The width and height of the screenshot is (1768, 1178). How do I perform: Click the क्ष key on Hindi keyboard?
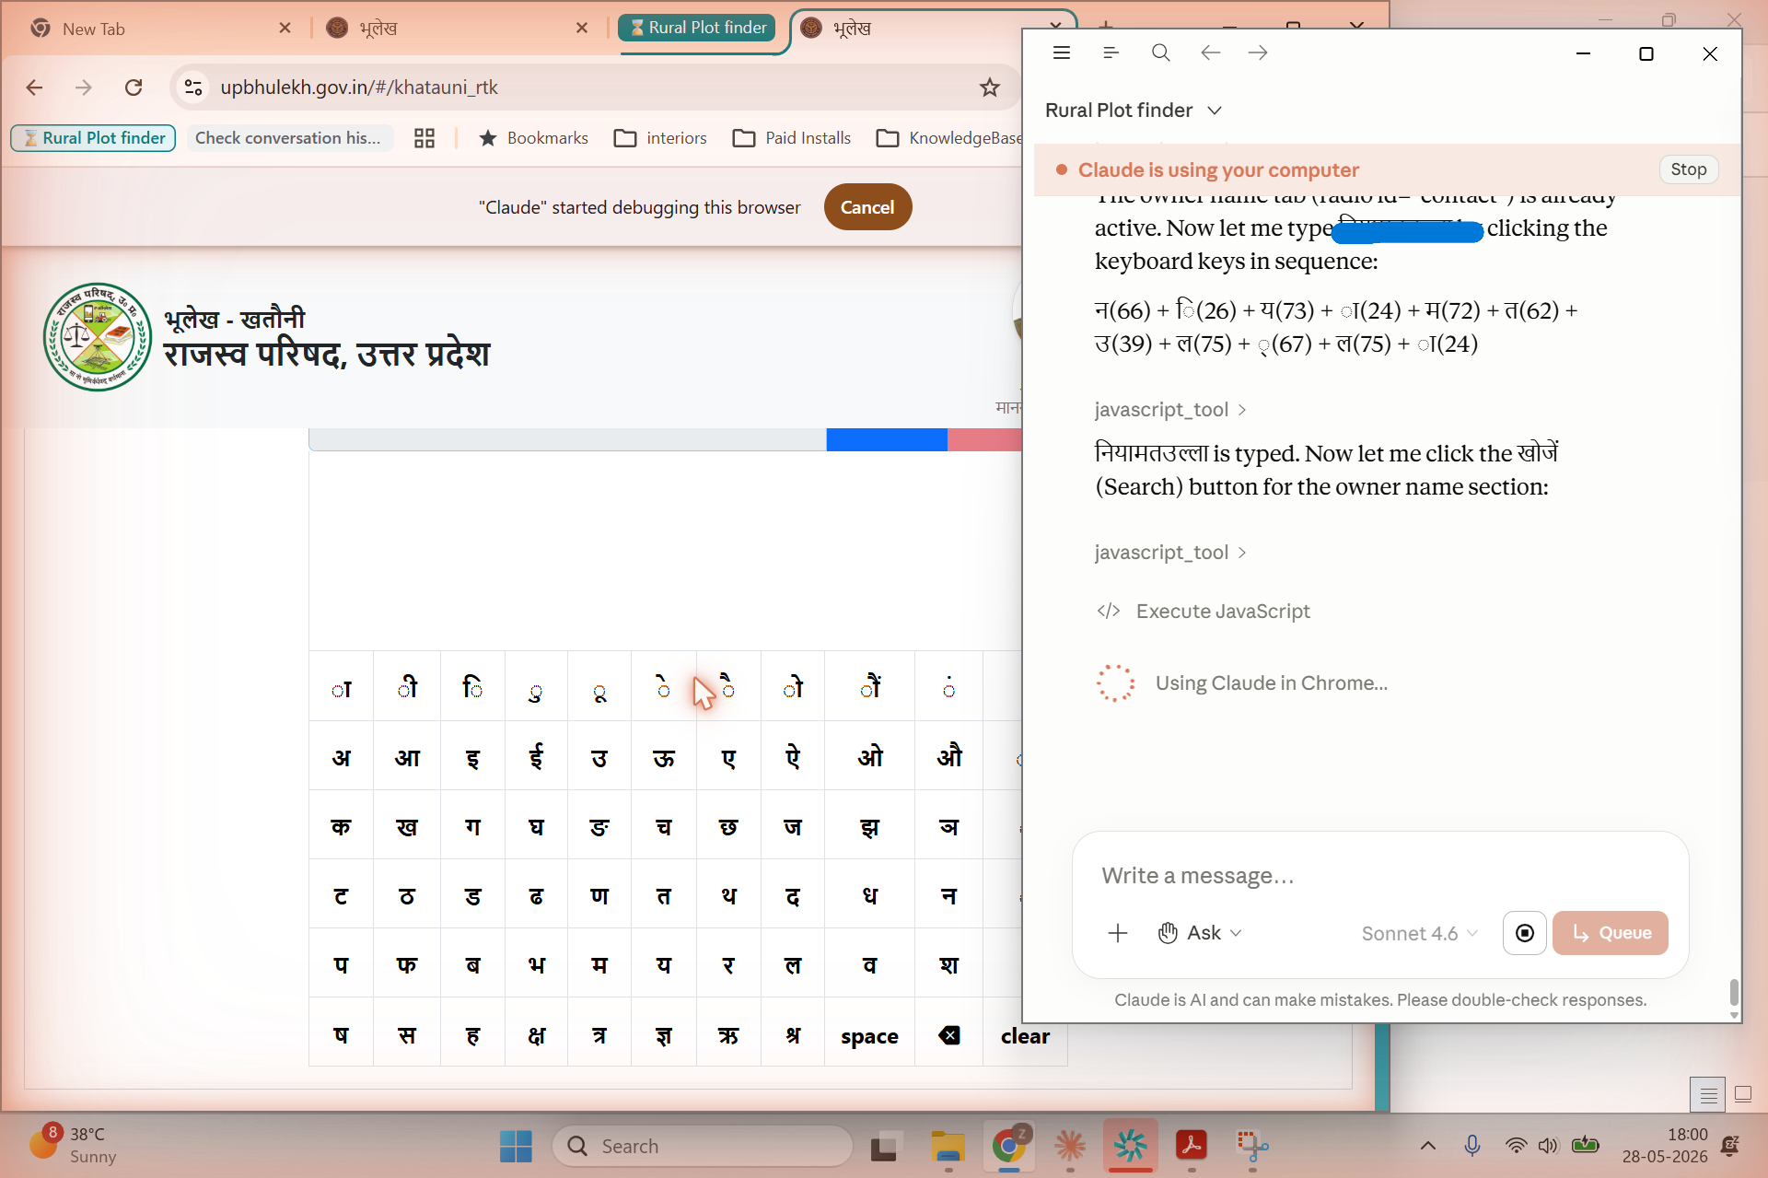tap(536, 1036)
